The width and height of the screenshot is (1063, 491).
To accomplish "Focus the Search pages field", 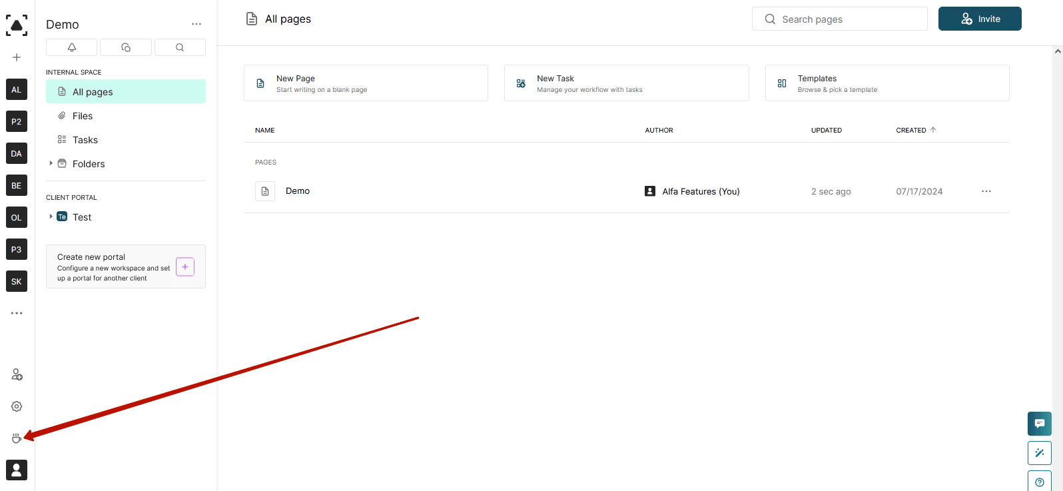I will pyautogui.click(x=839, y=19).
